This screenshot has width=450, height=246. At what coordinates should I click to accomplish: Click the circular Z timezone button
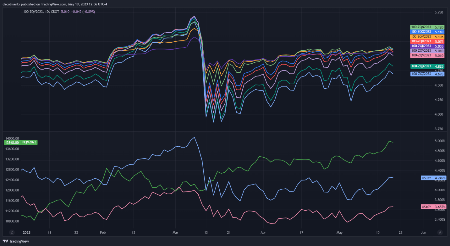[12, 233]
